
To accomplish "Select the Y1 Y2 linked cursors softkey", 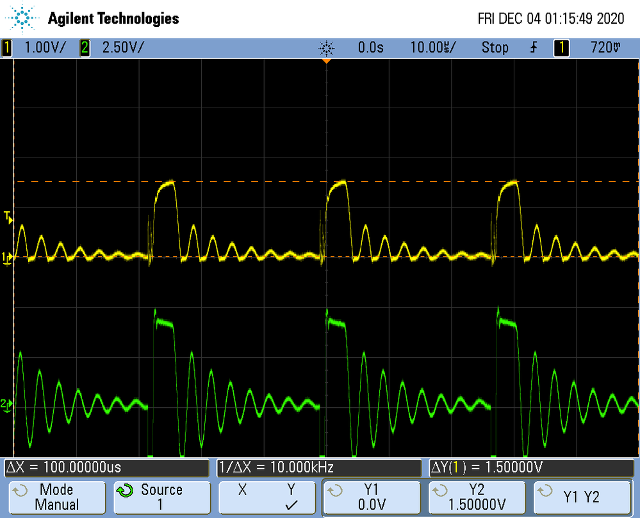I will (582, 497).
